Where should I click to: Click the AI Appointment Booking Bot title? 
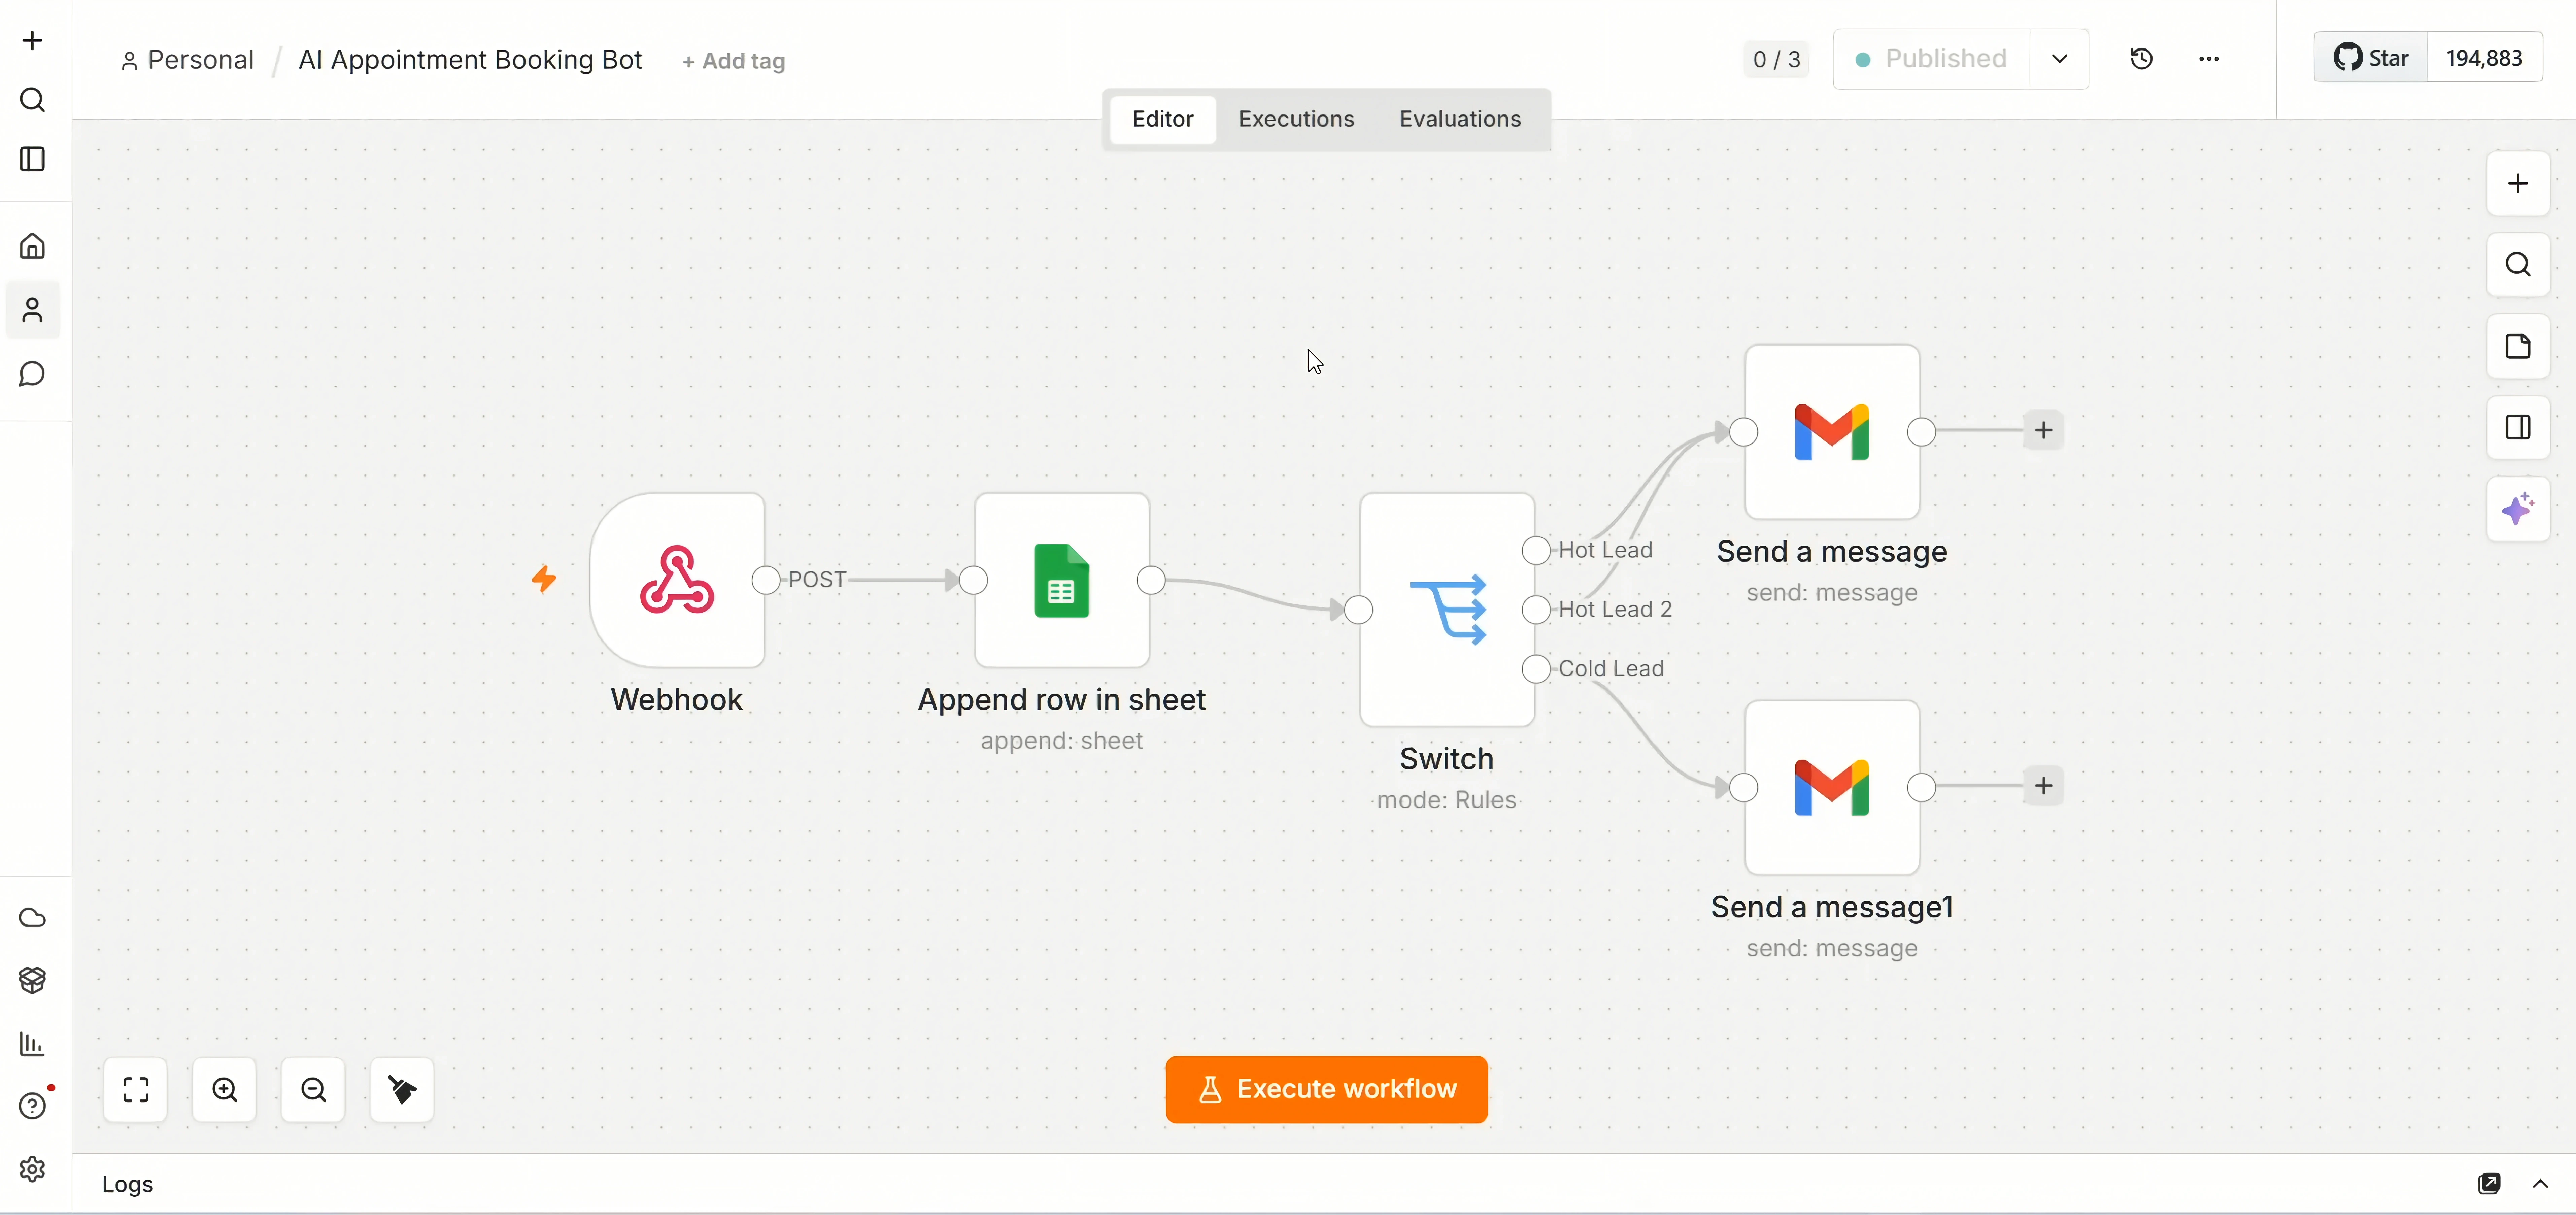(x=470, y=60)
